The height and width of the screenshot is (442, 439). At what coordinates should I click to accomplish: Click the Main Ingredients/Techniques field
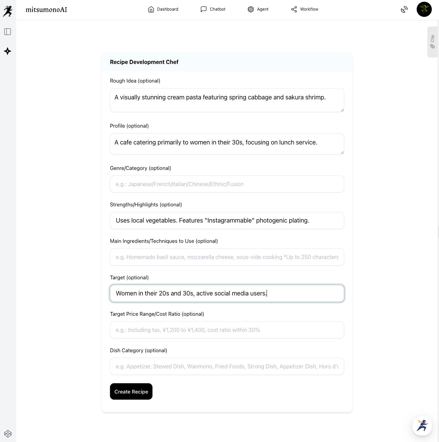(x=227, y=257)
